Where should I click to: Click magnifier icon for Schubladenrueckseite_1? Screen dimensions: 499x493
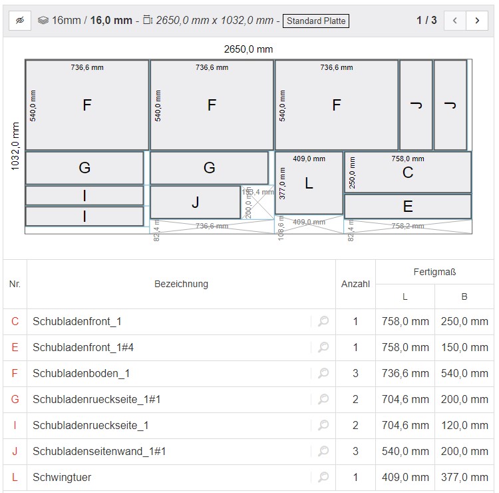[x=323, y=426]
